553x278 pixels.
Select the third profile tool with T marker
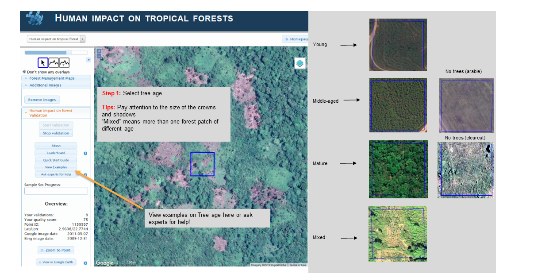click(x=64, y=63)
